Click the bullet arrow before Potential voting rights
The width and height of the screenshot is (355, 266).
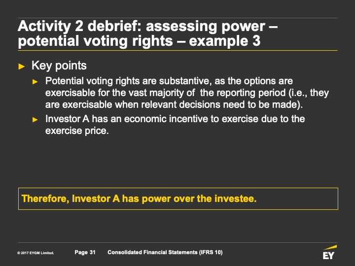(35, 82)
